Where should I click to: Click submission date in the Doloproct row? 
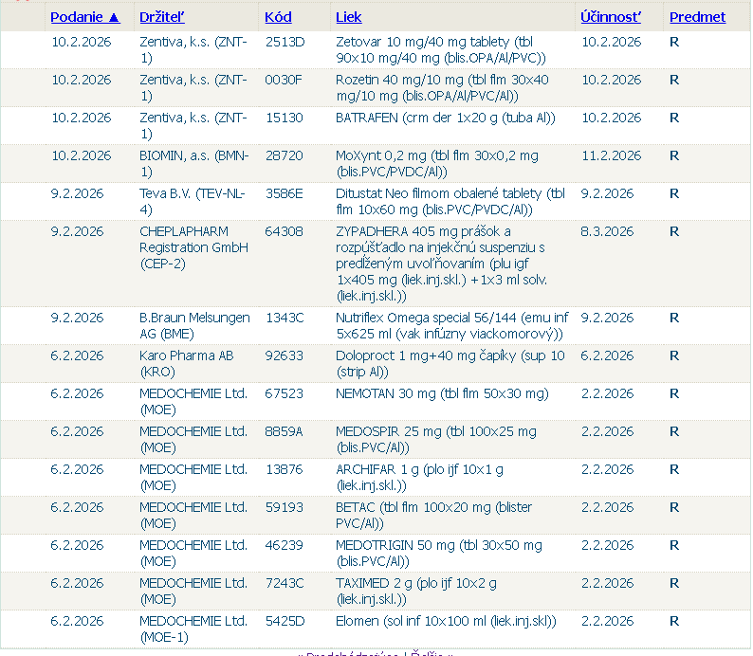pyautogui.click(x=77, y=356)
